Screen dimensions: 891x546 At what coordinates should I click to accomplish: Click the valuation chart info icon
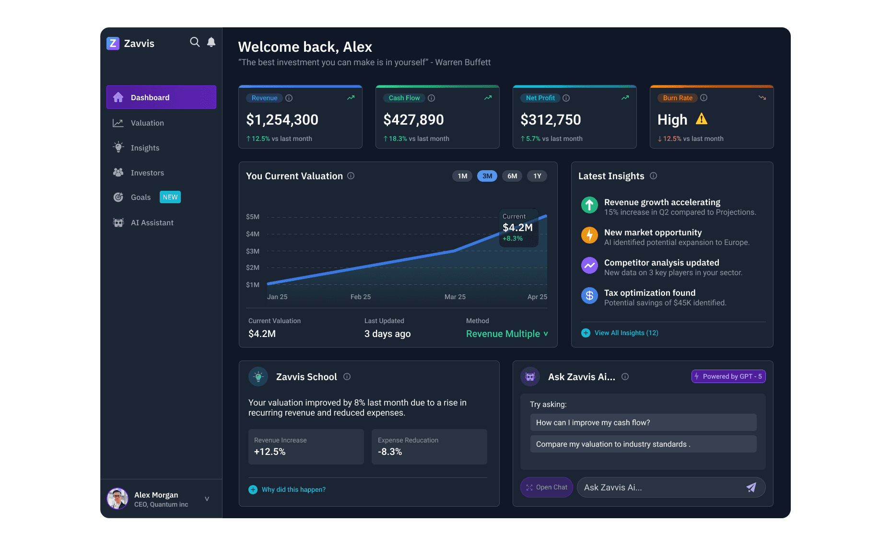351,176
